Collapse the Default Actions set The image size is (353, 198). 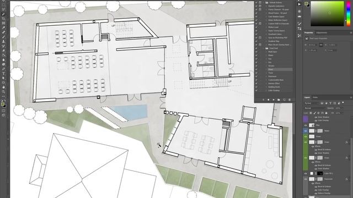coord(264,2)
